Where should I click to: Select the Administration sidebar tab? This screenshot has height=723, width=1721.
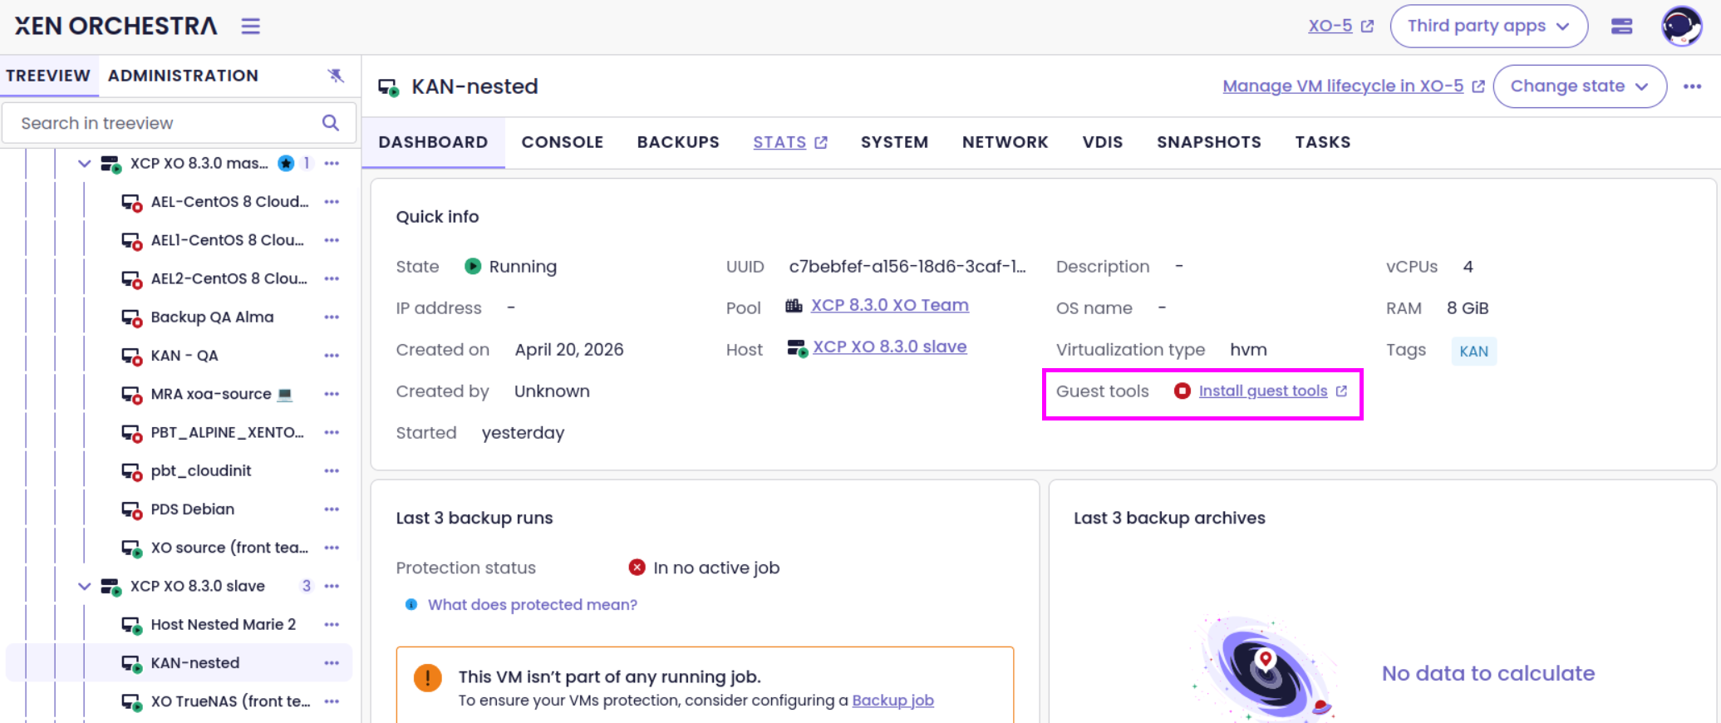[183, 76]
